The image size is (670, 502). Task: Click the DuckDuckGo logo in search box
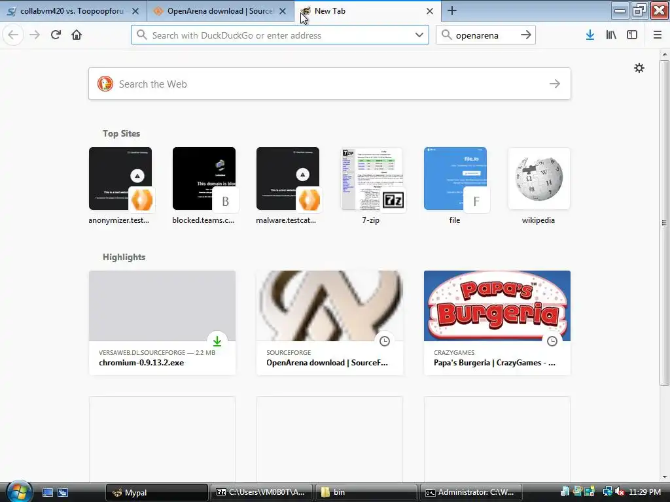click(x=105, y=84)
